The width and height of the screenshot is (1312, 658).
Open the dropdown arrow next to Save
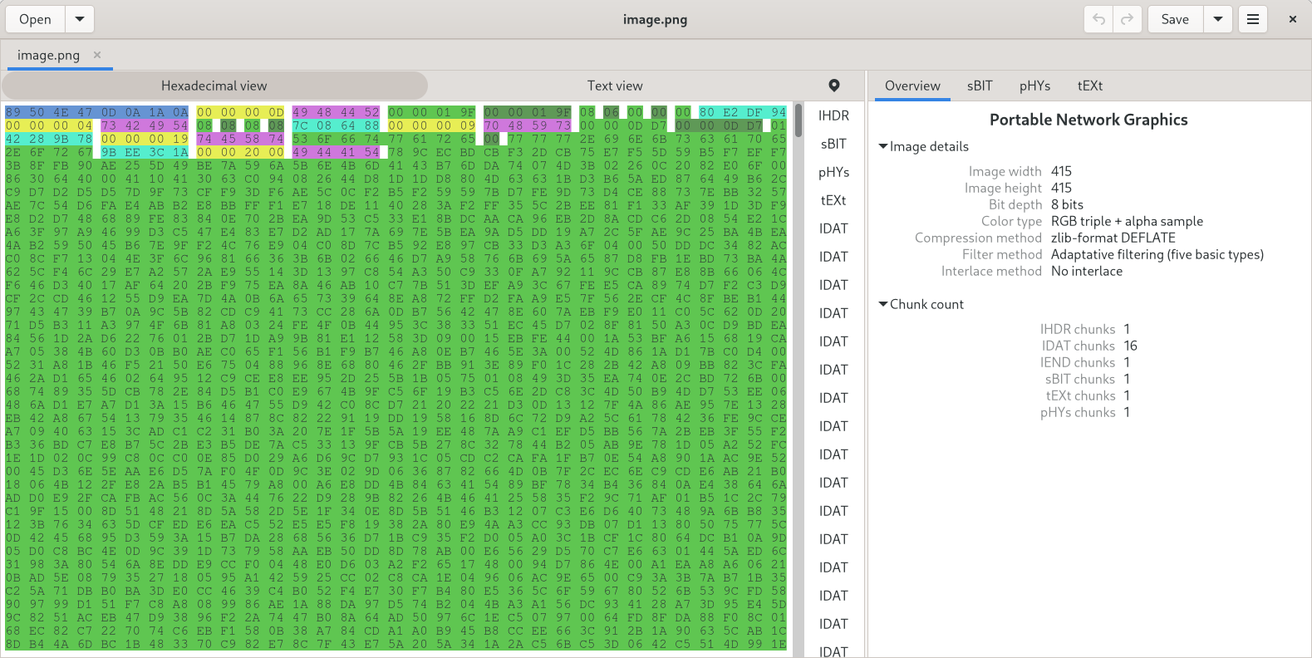click(1217, 19)
